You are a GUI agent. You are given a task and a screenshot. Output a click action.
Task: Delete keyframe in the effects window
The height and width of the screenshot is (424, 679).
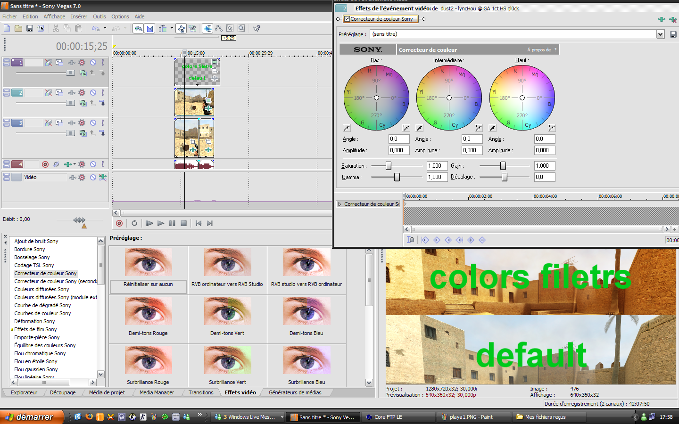(x=482, y=240)
